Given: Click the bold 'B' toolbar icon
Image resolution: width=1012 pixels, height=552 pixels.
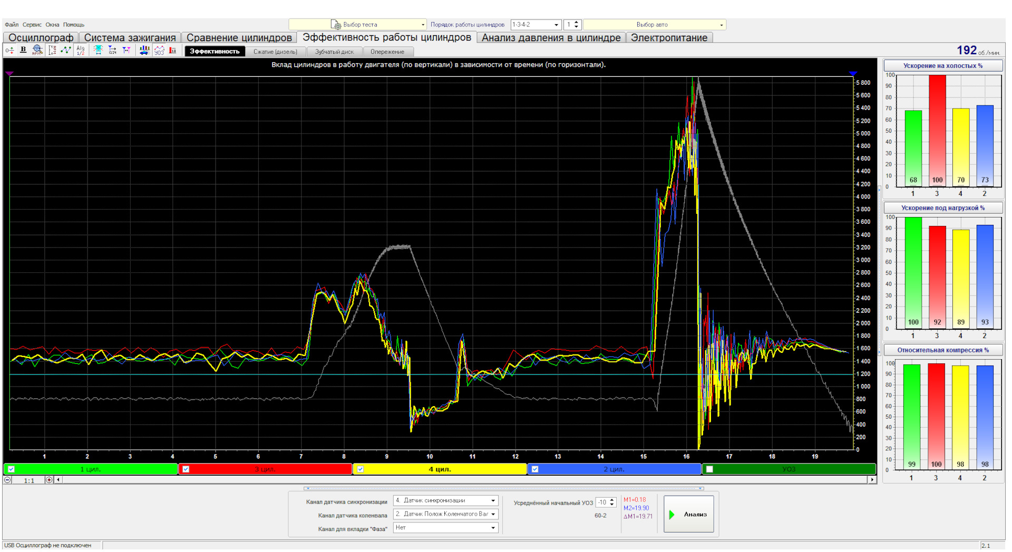Looking at the screenshot, I should (x=23, y=50).
